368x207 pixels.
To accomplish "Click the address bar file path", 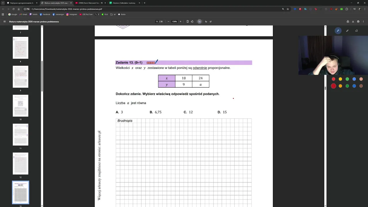I will coord(67,9).
